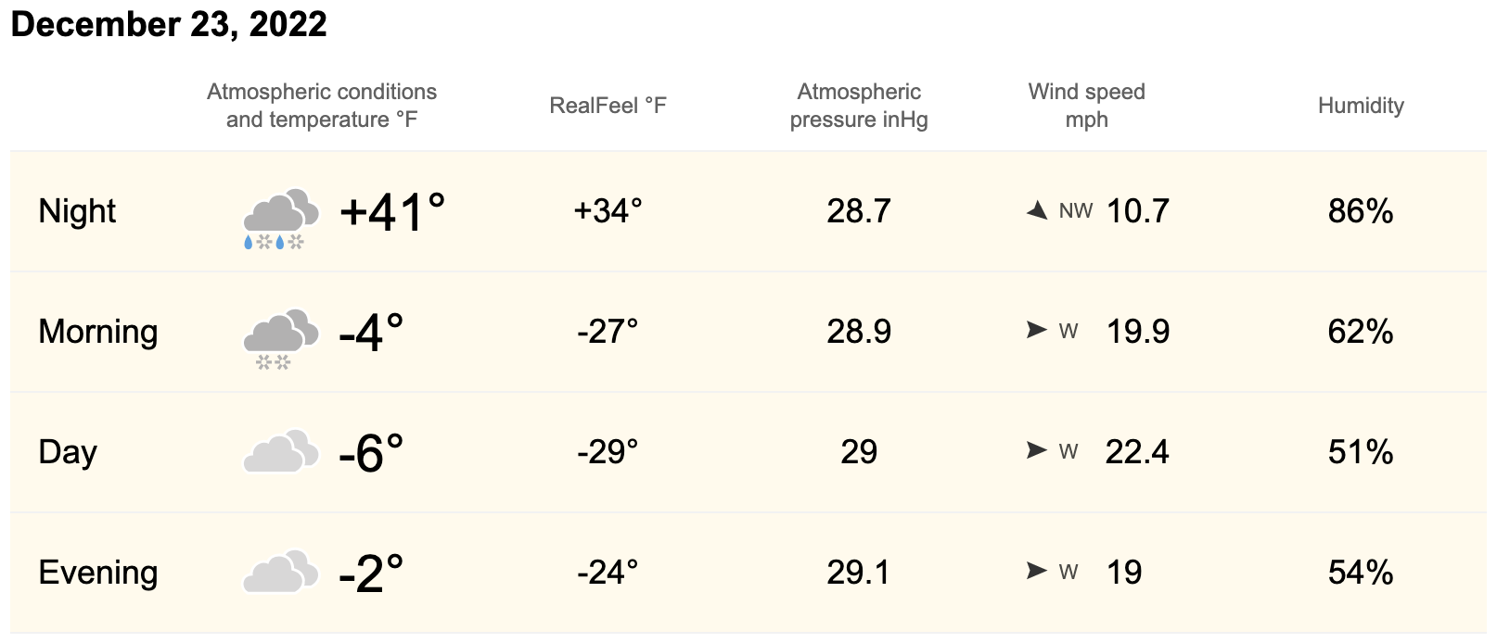
Task: Select the Night row label
Action: pyautogui.click(x=77, y=211)
